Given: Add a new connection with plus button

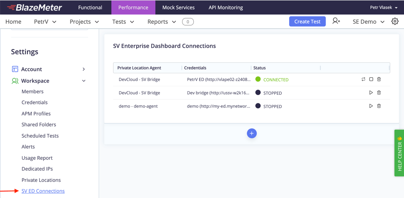Looking at the screenshot, I should (x=252, y=134).
